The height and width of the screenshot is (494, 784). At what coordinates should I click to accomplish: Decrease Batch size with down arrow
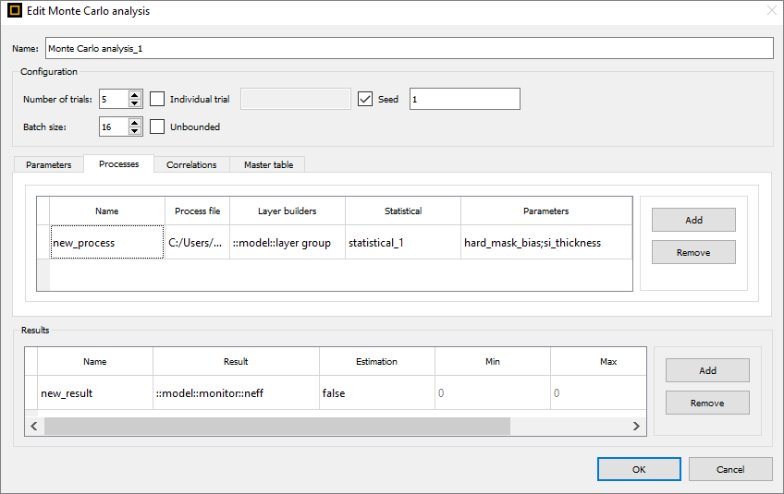[134, 131]
